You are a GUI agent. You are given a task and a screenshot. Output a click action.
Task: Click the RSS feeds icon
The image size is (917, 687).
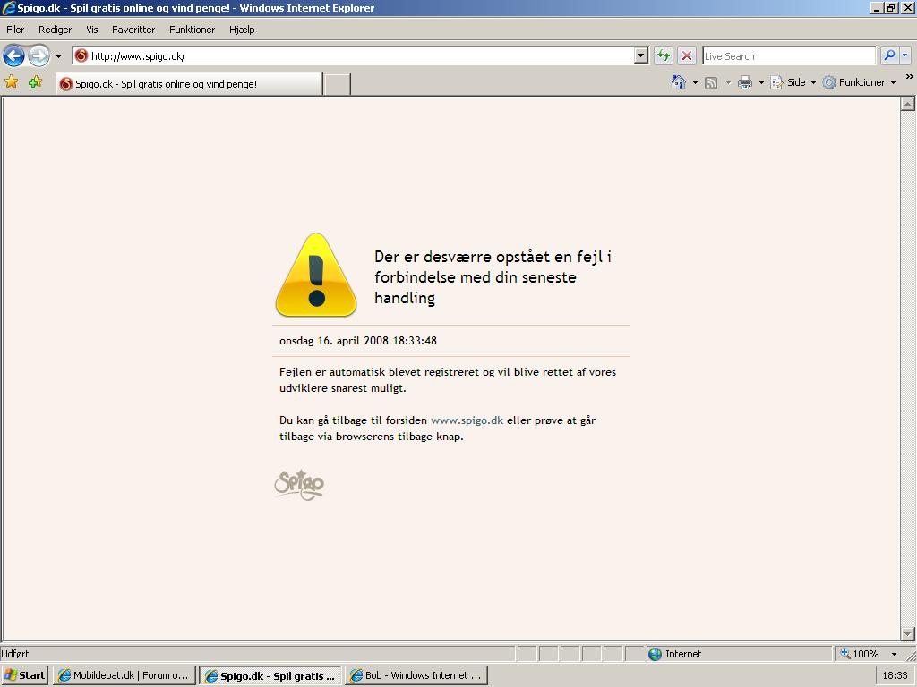pos(711,82)
